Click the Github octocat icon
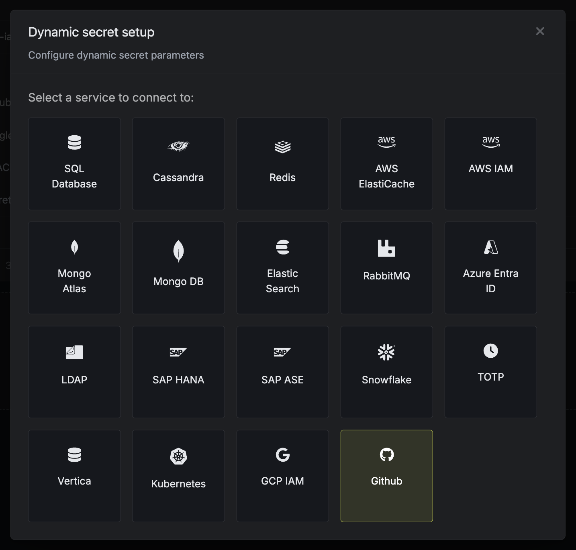576x550 pixels. click(x=387, y=455)
